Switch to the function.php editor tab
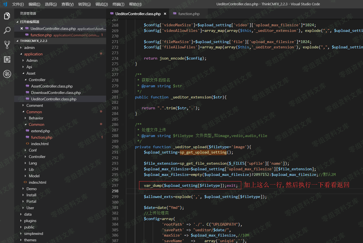 click(x=189, y=14)
